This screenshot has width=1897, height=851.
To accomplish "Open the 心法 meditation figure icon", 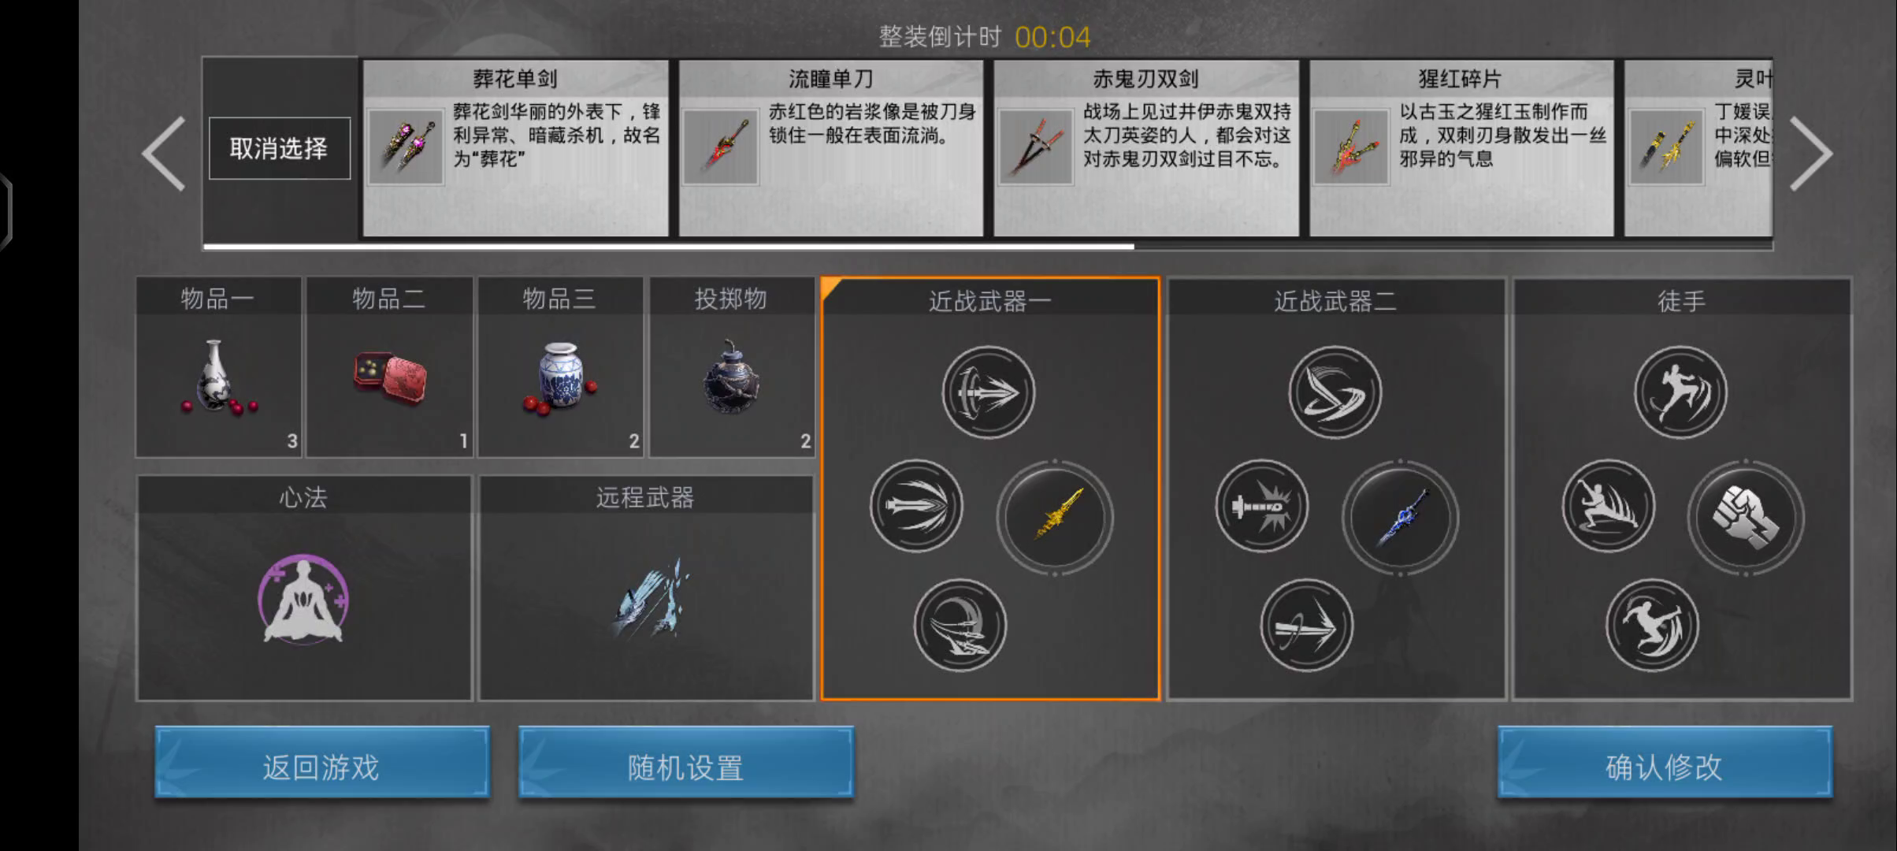I will click(x=303, y=599).
